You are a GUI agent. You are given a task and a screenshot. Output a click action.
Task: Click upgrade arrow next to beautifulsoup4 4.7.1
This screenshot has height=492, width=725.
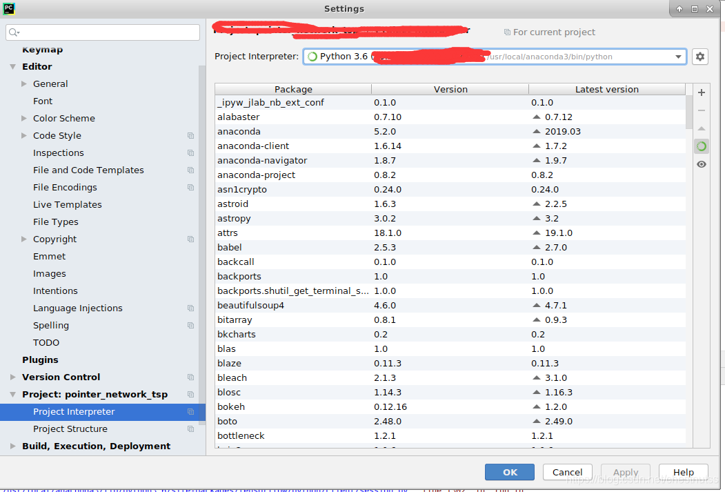coord(537,305)
